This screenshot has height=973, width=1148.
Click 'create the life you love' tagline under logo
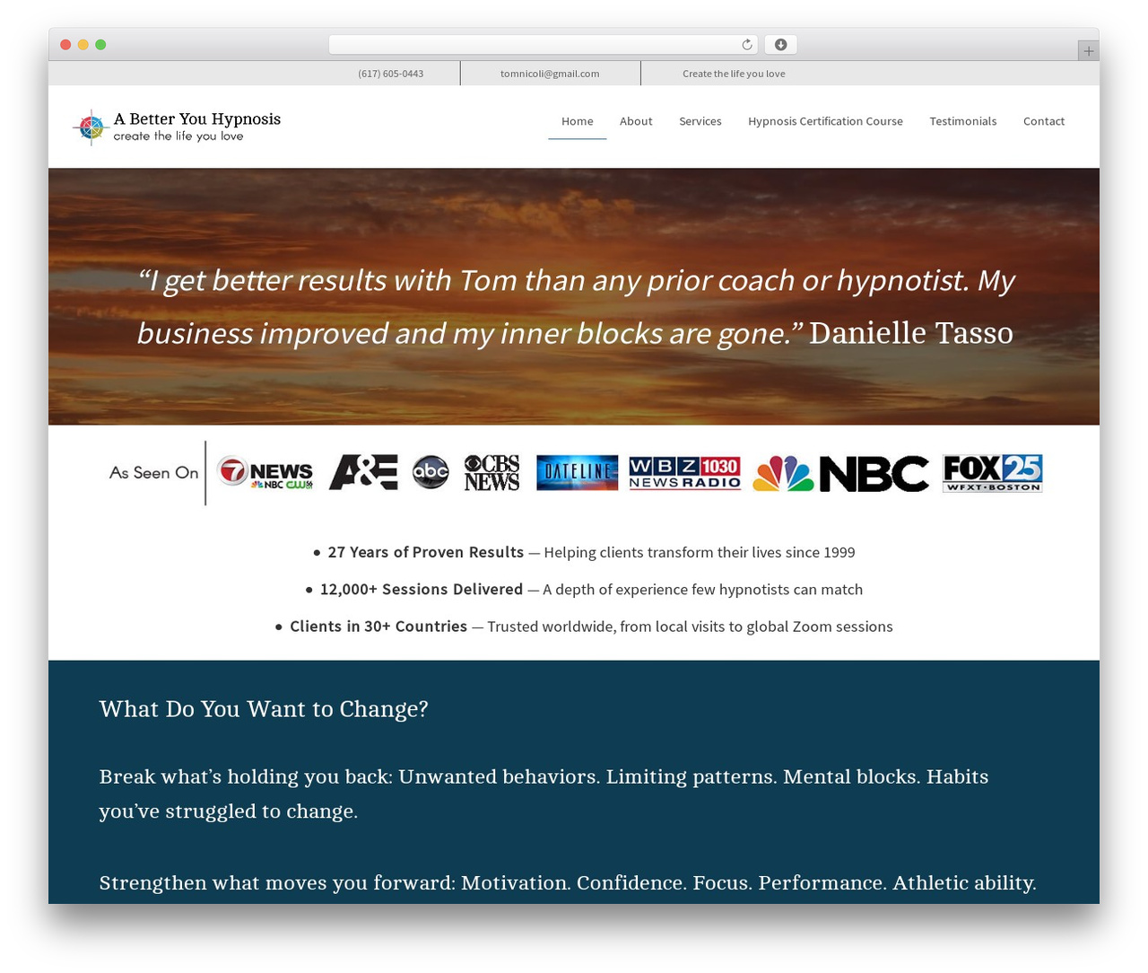(178, 136)
